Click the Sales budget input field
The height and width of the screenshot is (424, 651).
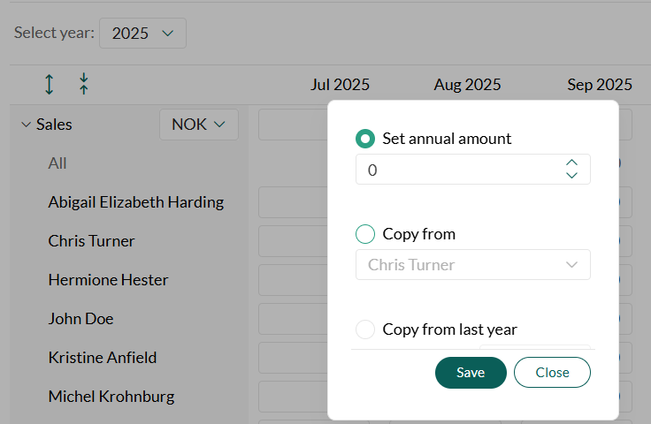[292, 125]
